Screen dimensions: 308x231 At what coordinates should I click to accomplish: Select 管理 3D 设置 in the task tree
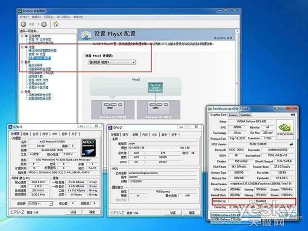pyautogui.click(x=37, y=54)
